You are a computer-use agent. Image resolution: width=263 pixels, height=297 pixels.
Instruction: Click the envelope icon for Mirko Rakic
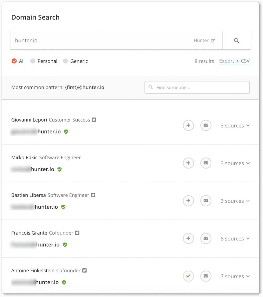pos(206,163)
